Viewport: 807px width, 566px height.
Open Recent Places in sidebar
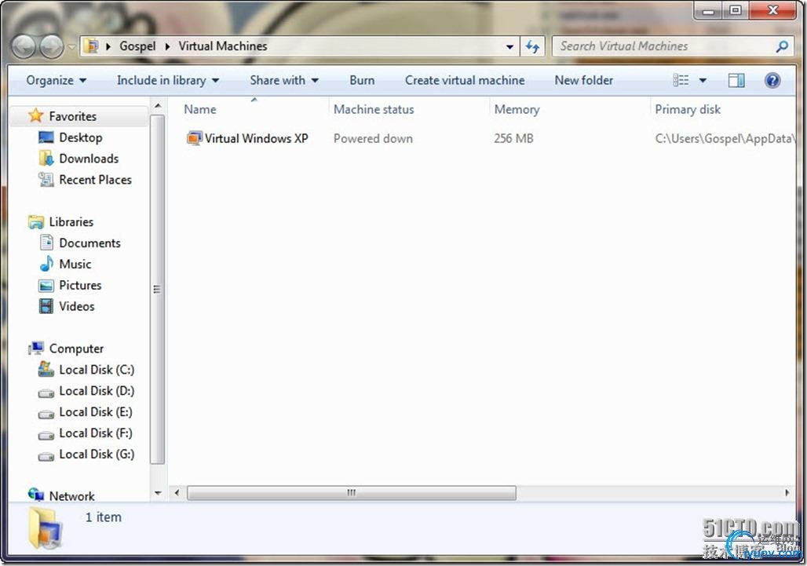tap(95, 180)
